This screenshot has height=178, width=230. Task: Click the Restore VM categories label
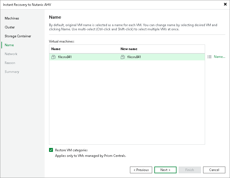[71, 150]
